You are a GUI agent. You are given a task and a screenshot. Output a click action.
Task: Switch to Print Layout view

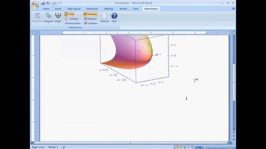pos(177,147)
